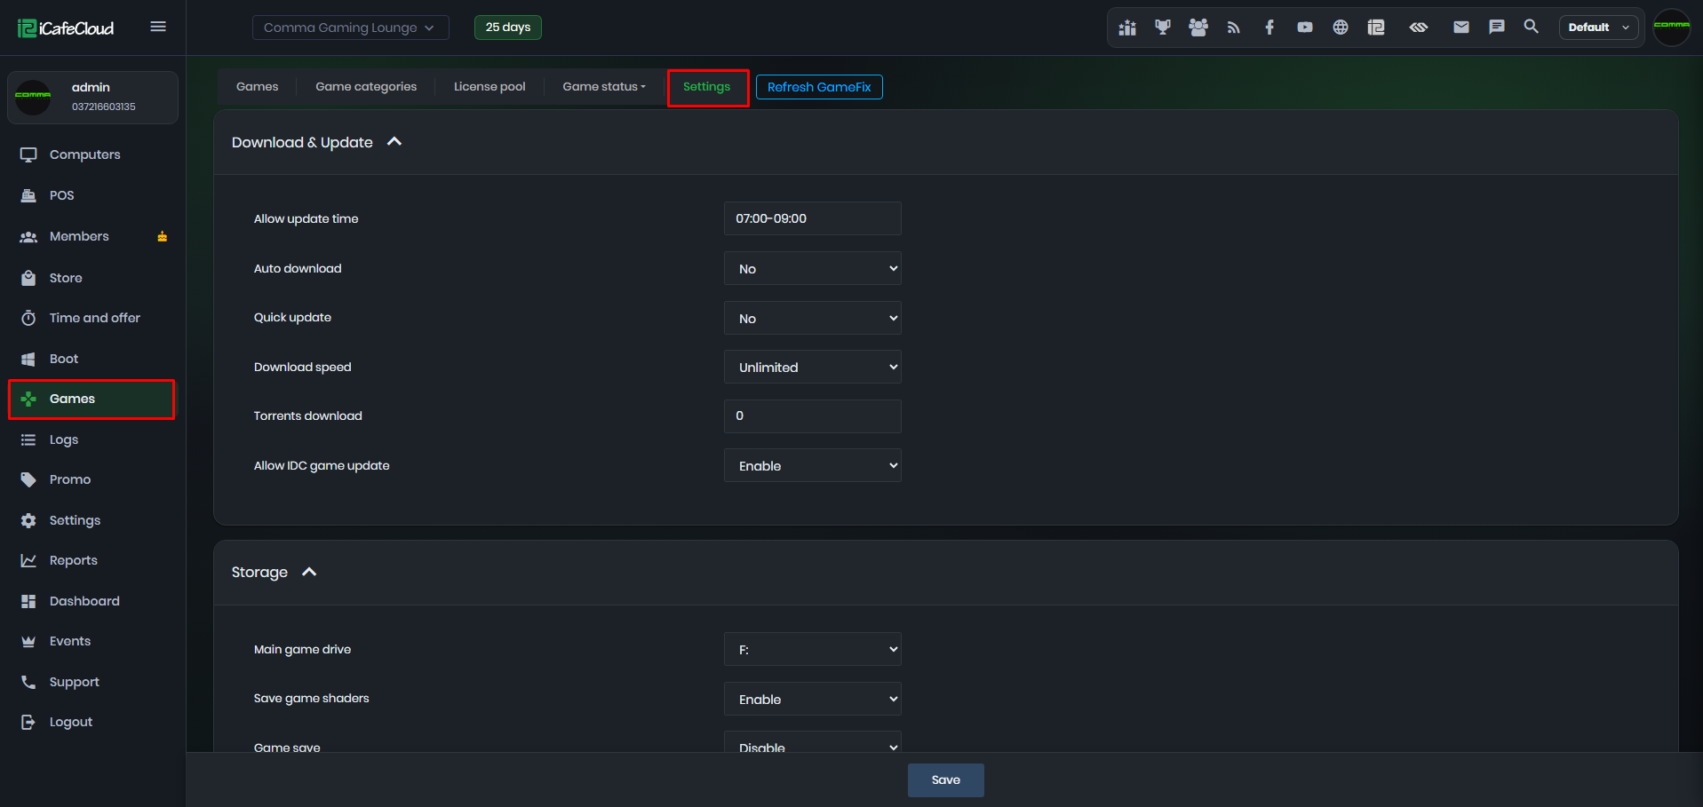The height and width of the screenshot is (807, 1703).
Task: Open POS in the sidebar
Action: [61, 195]
